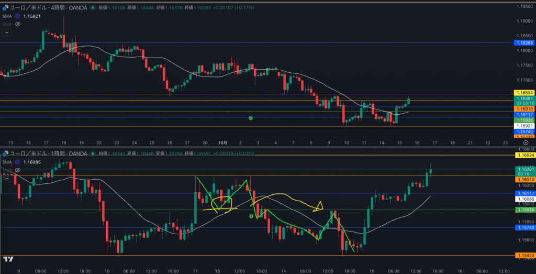Collapse the indicator legend in the 4-hour chart
This screenshot has width=536, height=274.
point(7,32)
